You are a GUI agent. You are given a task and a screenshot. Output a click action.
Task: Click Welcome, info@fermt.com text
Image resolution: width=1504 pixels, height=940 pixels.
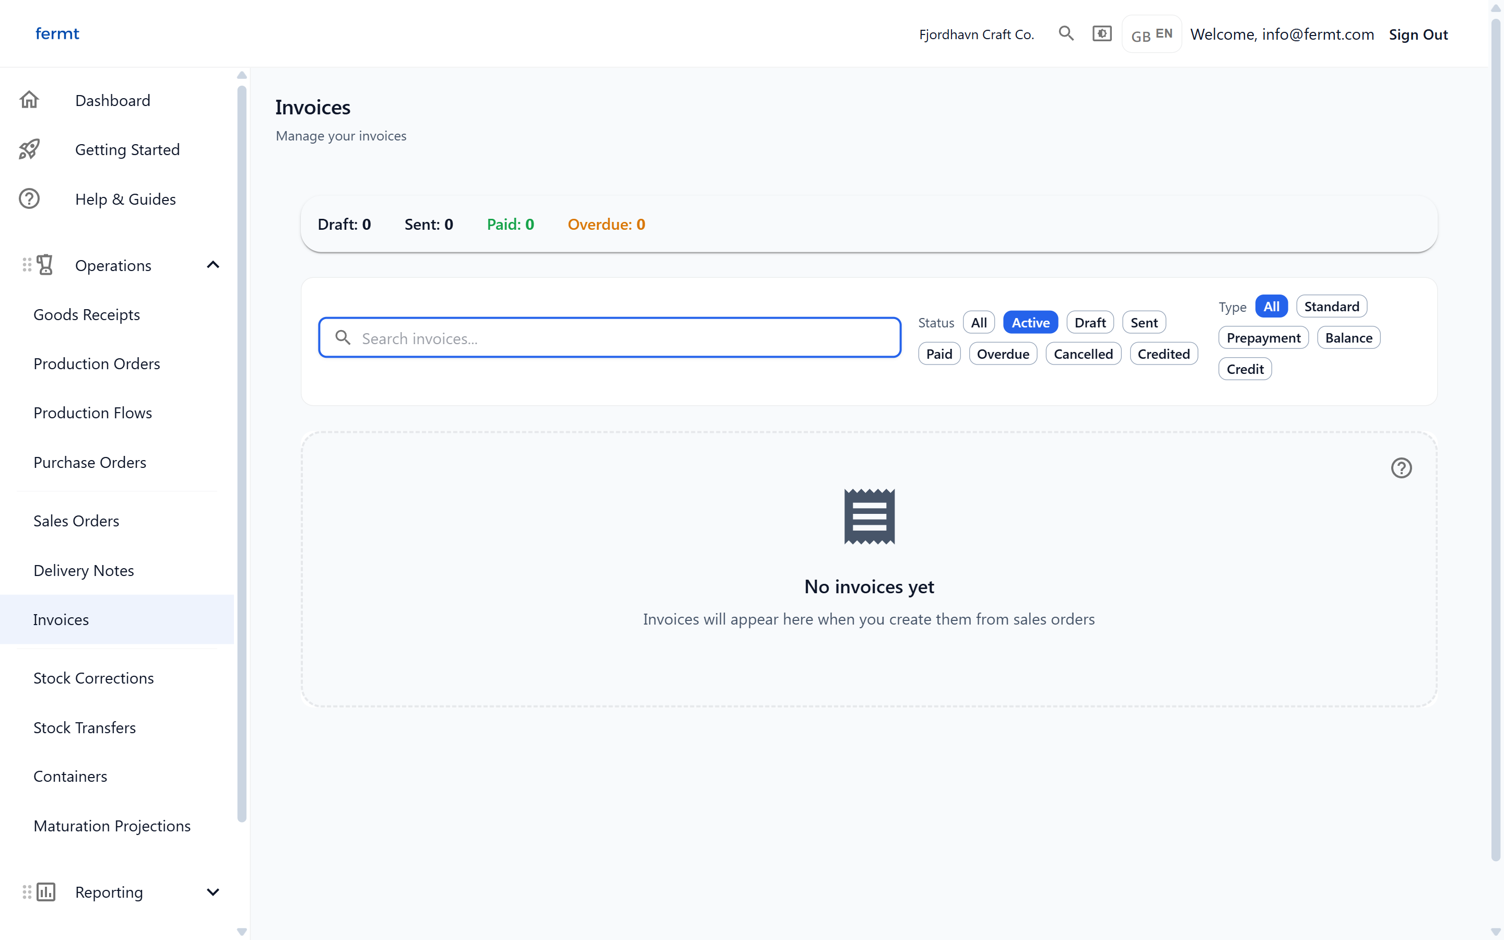pos(1282,34)
